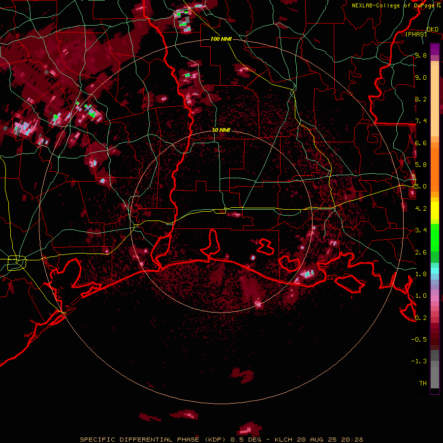
Task: Click the 3.4 value on the color scale
Action: pos(421,230)
